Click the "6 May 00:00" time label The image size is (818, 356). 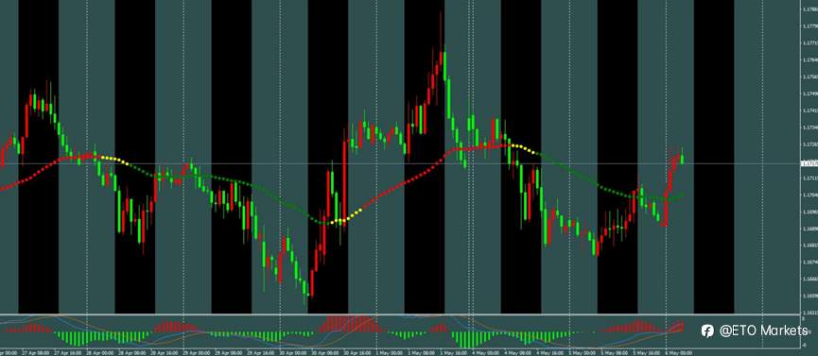tap(679, 353)
